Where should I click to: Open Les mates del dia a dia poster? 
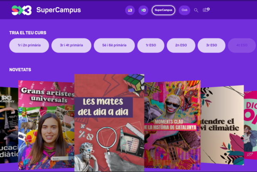[x=109, y=123]
